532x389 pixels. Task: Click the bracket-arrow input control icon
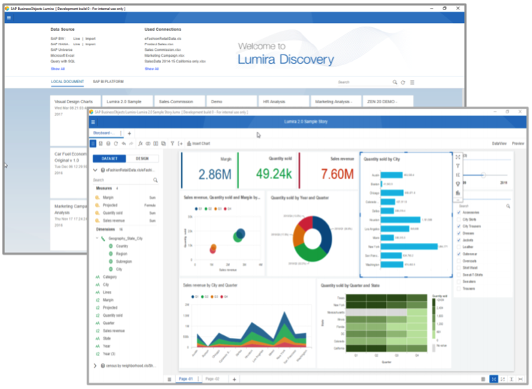click(x=180, y=143)
